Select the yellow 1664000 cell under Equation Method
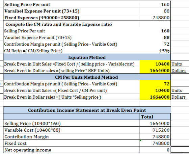 155,71
